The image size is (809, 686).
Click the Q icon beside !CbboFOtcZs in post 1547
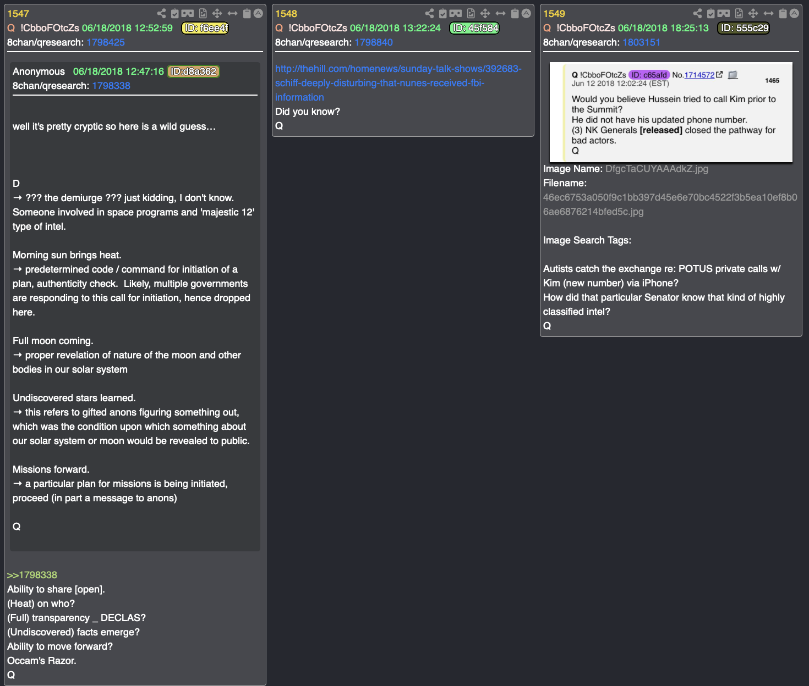11,28
